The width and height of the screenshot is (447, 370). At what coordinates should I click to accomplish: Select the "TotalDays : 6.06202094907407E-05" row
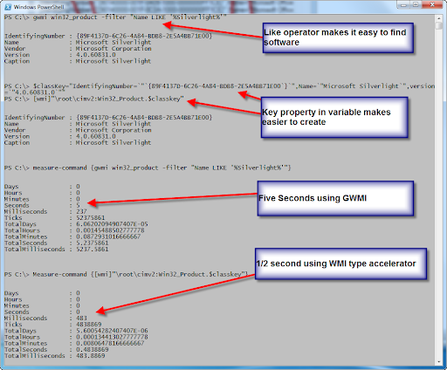click(76, 224)
